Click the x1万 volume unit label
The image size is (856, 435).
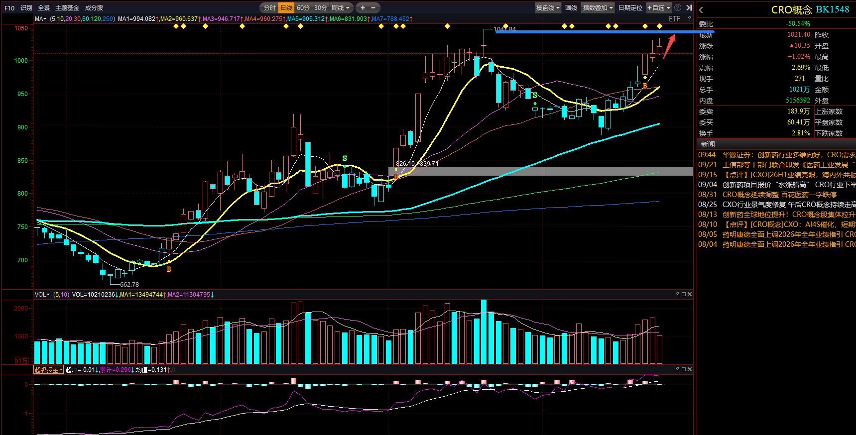pos(21,361)
